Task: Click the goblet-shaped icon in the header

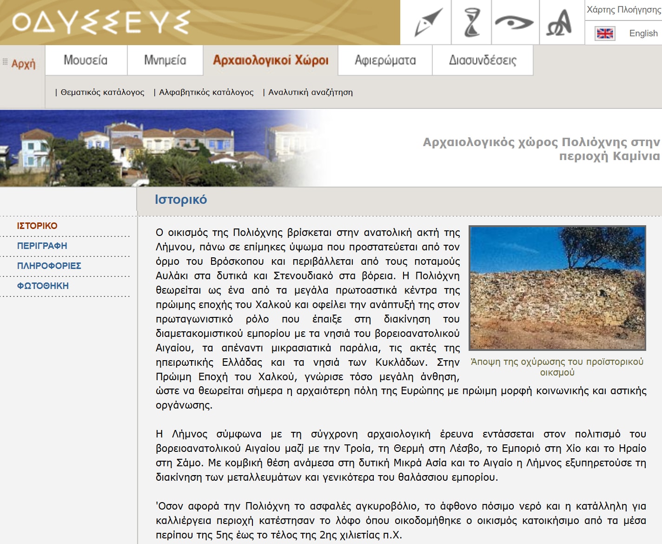Action: 471,22
